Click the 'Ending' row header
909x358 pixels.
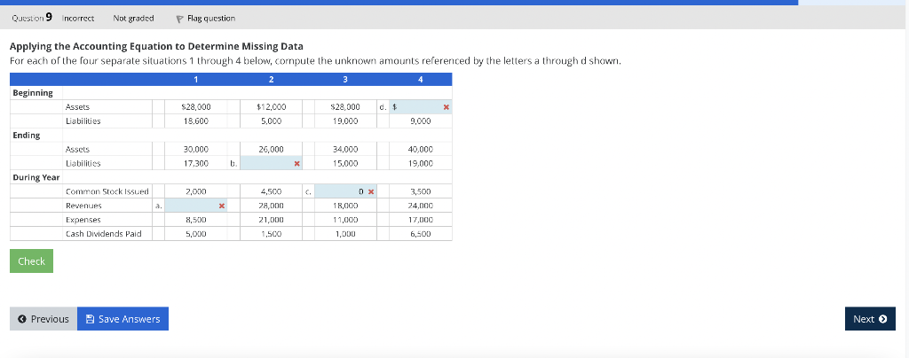[26, 135]
